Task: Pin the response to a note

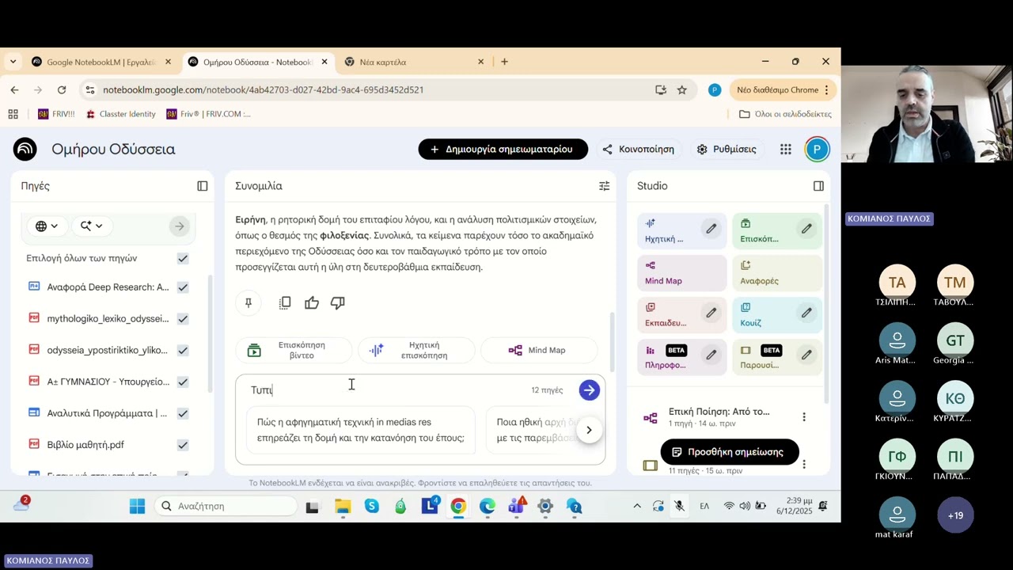Action: (249, 302)
